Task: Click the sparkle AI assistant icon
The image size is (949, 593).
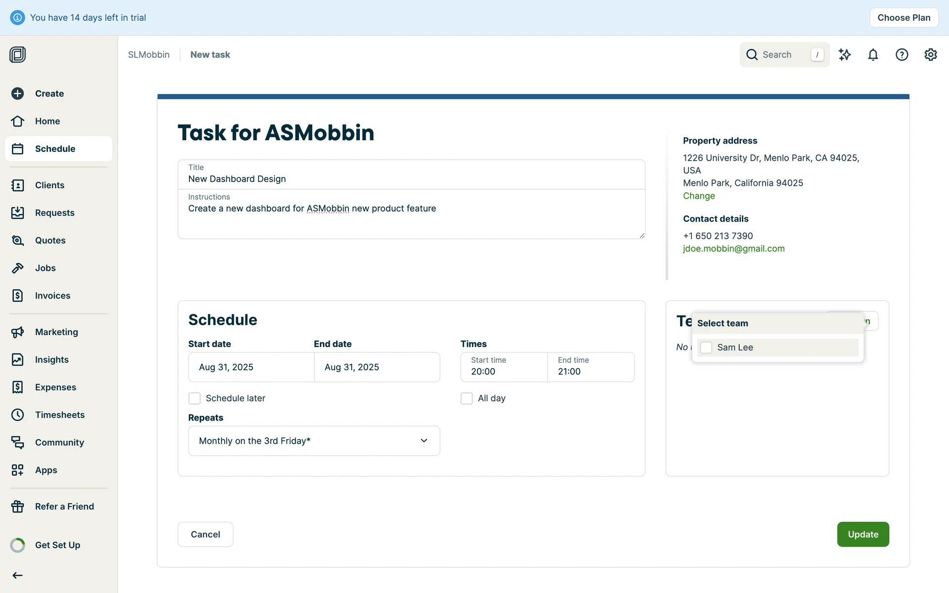Action: (844, 55)
